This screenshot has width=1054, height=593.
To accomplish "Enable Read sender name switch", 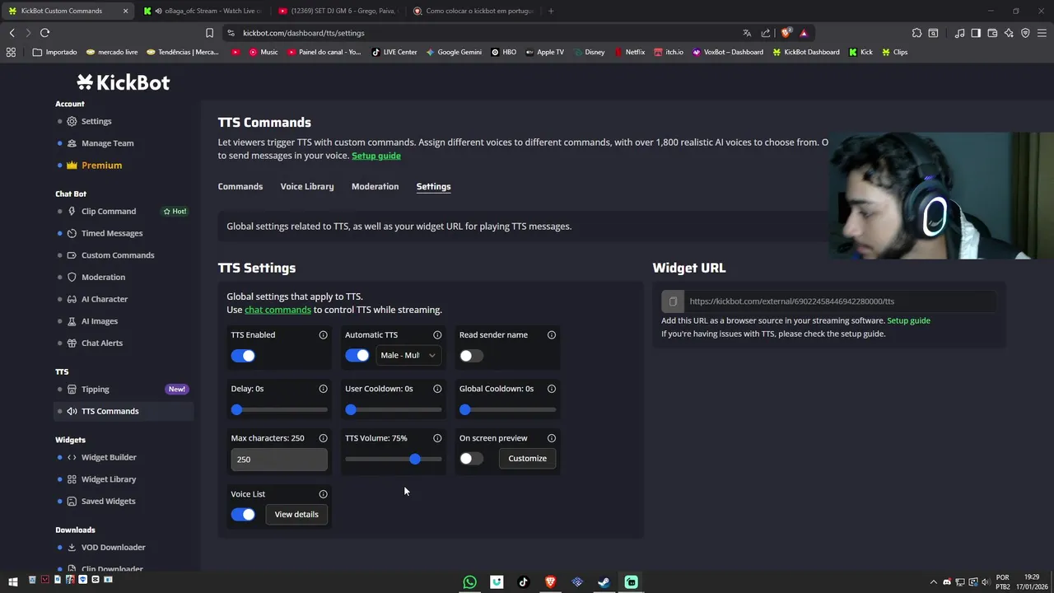I will click(x=471, y=356).
